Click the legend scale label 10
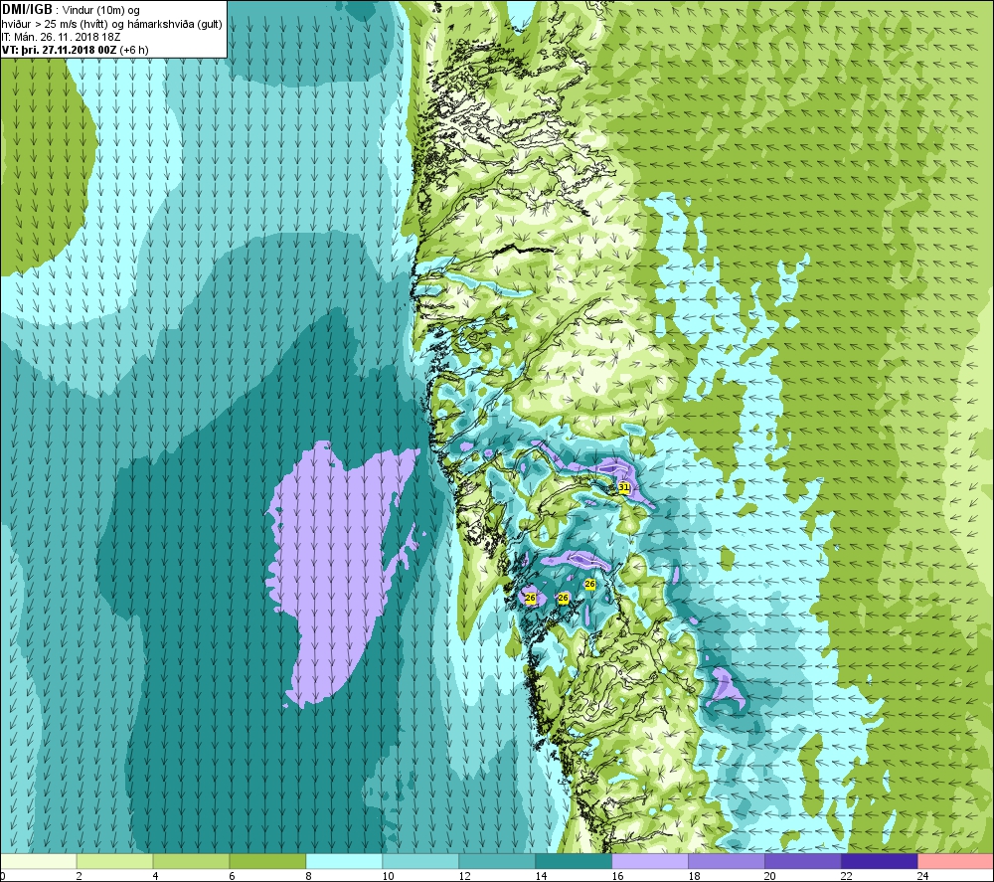Viewport: 994px width, 882px height. (x=388, y=876)
